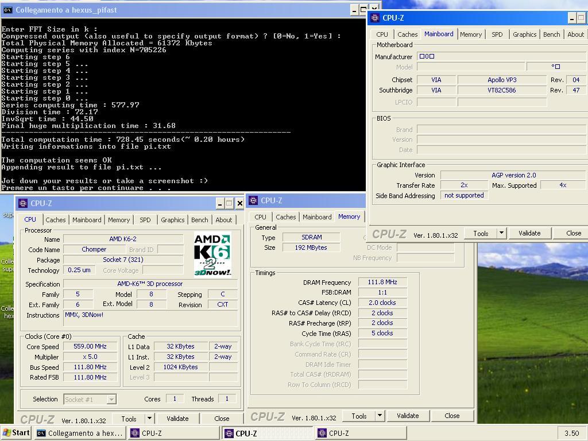This screenshot has width=588, height=441.
Task: Click the chipset model field Apollo VP3
Action: coord(502,80)
